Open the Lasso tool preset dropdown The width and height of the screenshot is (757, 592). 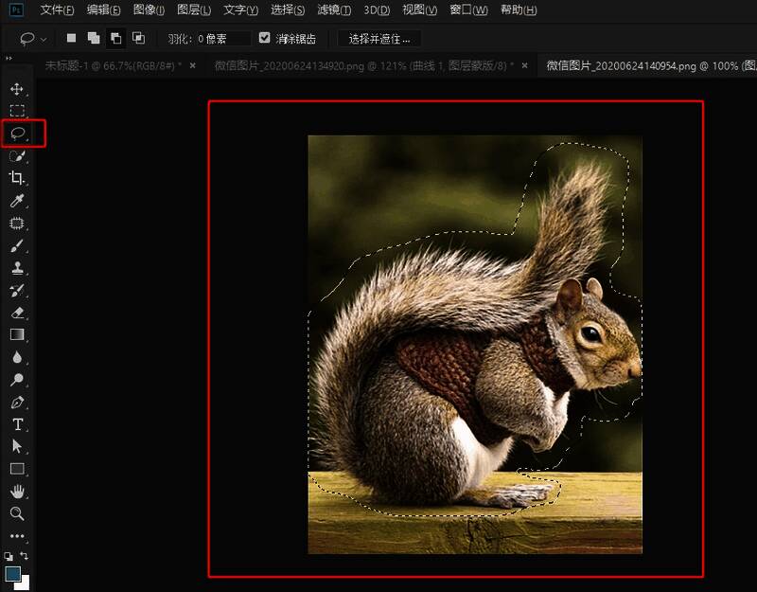34,39
